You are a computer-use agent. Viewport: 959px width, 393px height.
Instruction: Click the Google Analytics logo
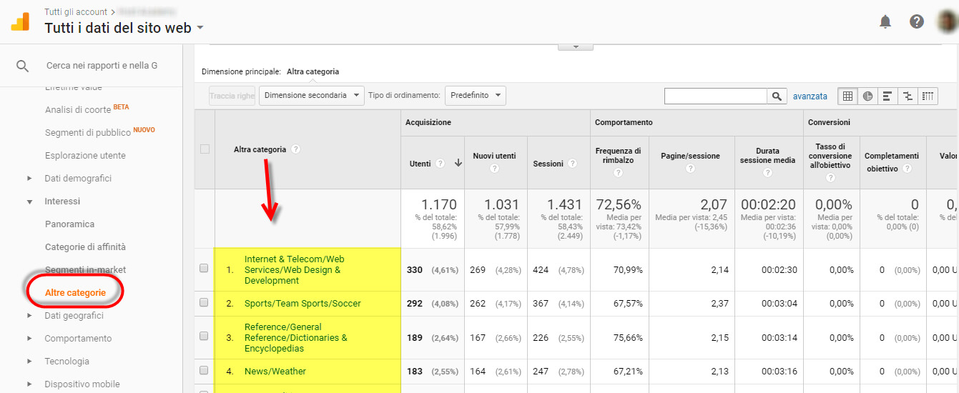pyautogui.click(x=20, y=21)
